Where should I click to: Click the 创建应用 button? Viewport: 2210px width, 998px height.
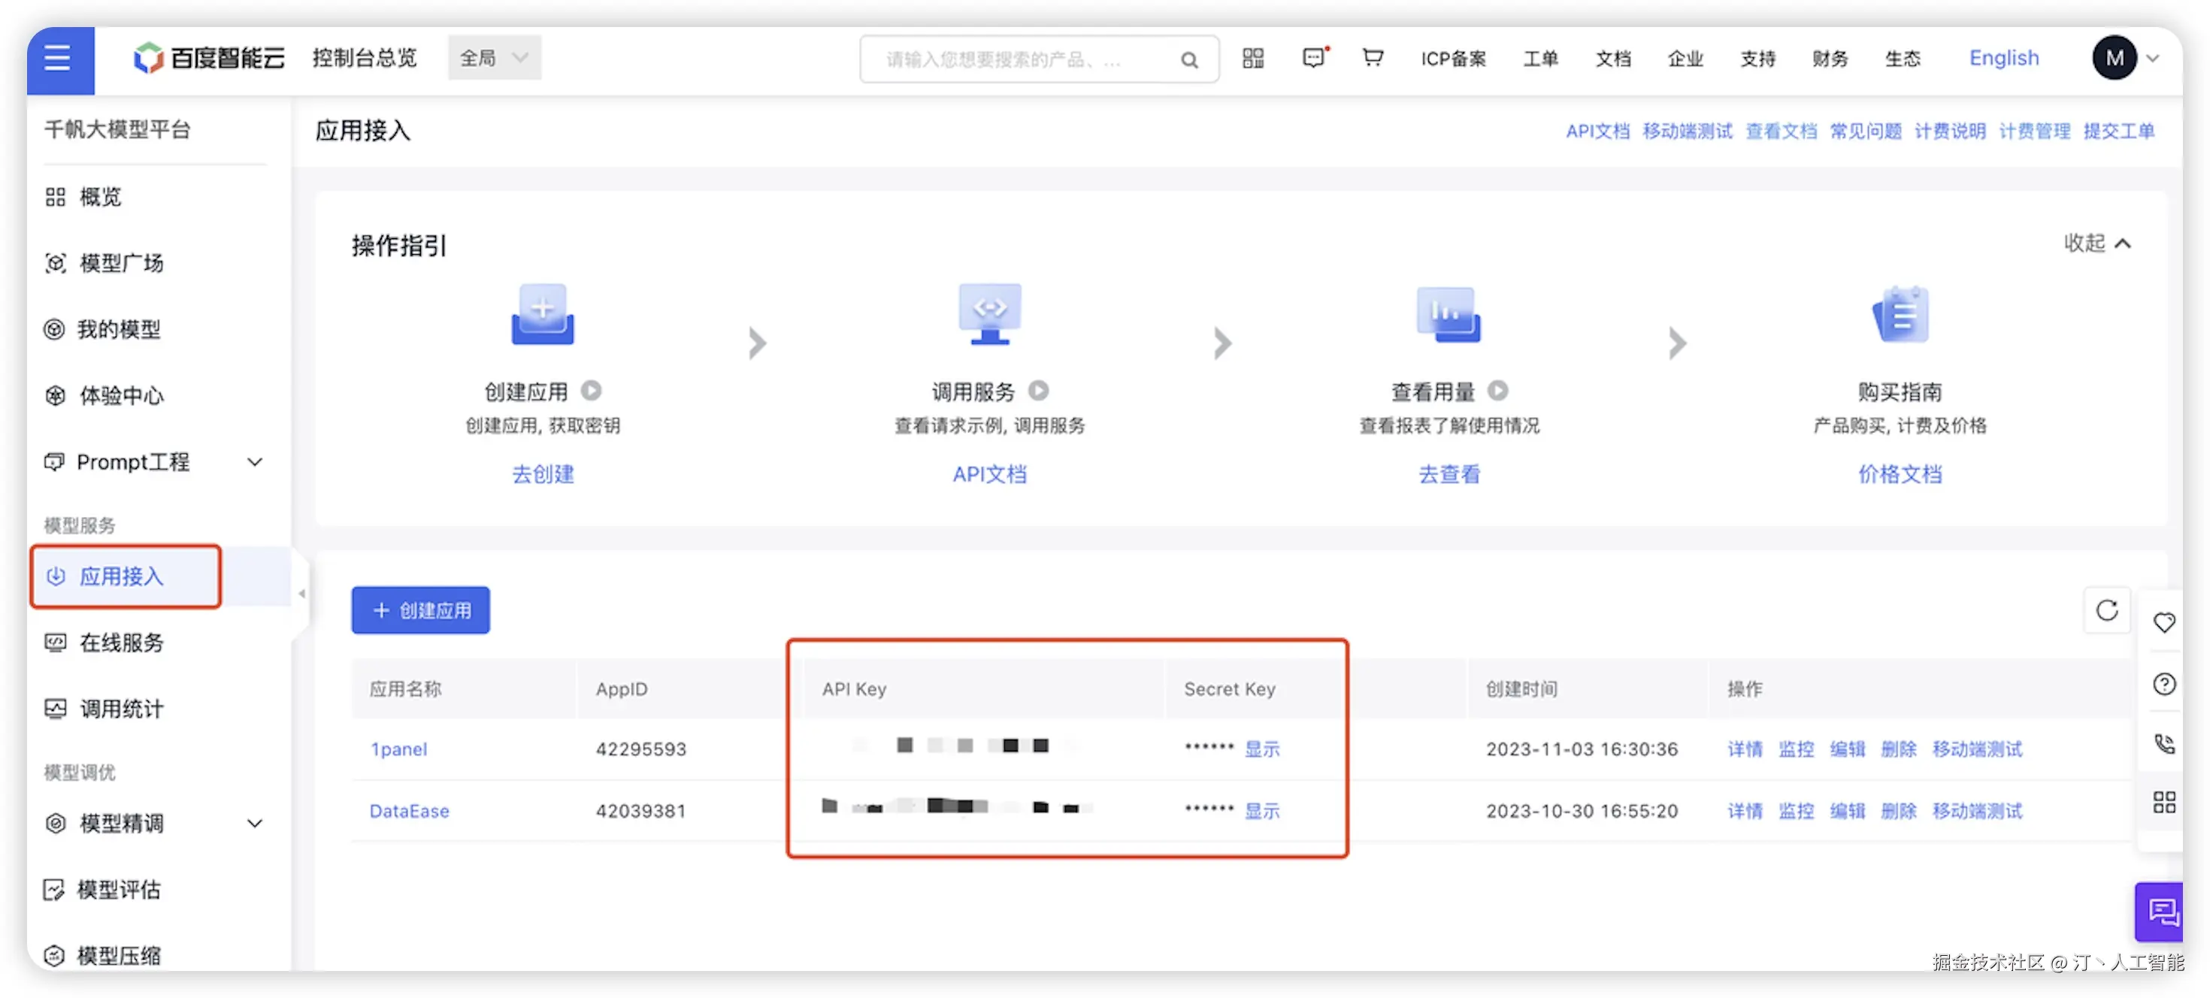[420, 609]
